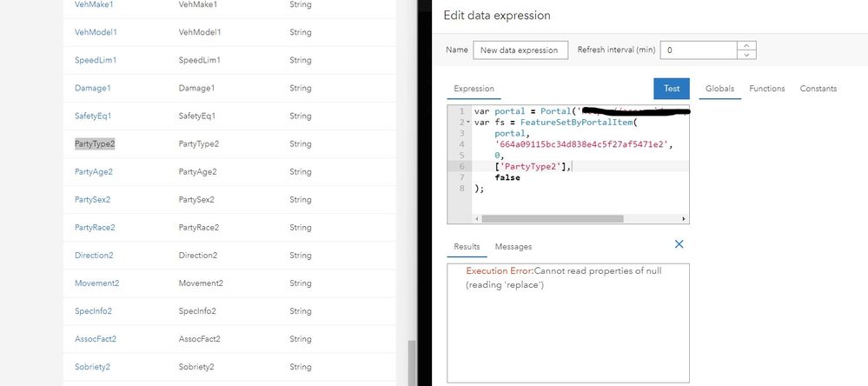Click the Test button
Screen dimensions: 868x386
(x=671, y=89)
